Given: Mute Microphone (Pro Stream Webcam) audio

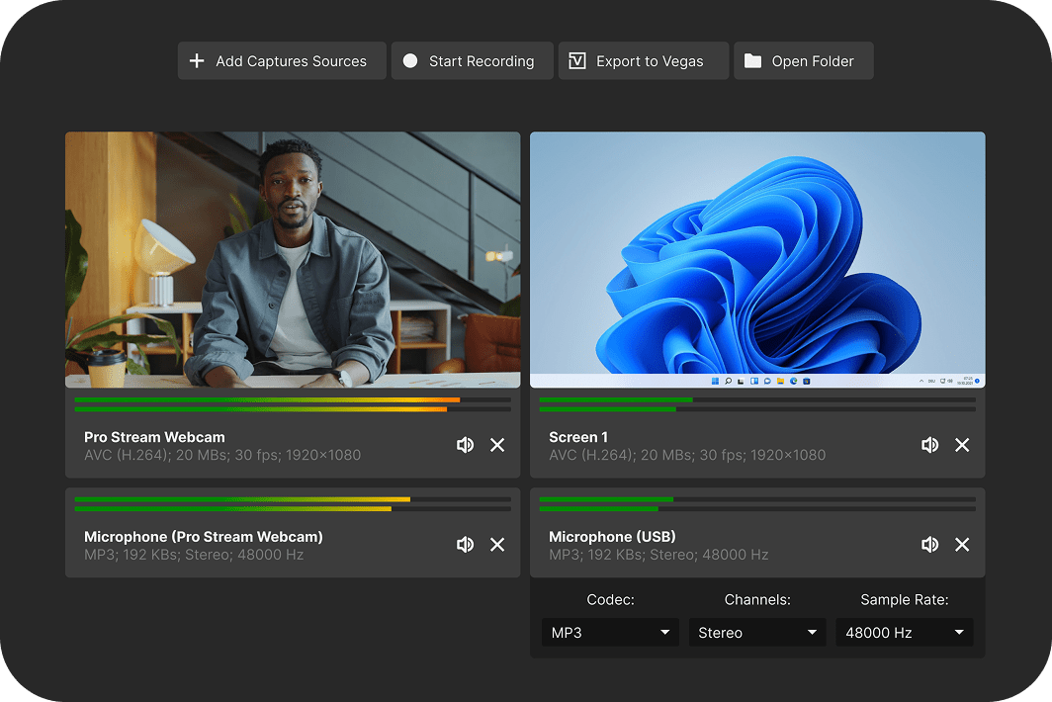Looking at the screenshot, I should (x=465, y=544).
